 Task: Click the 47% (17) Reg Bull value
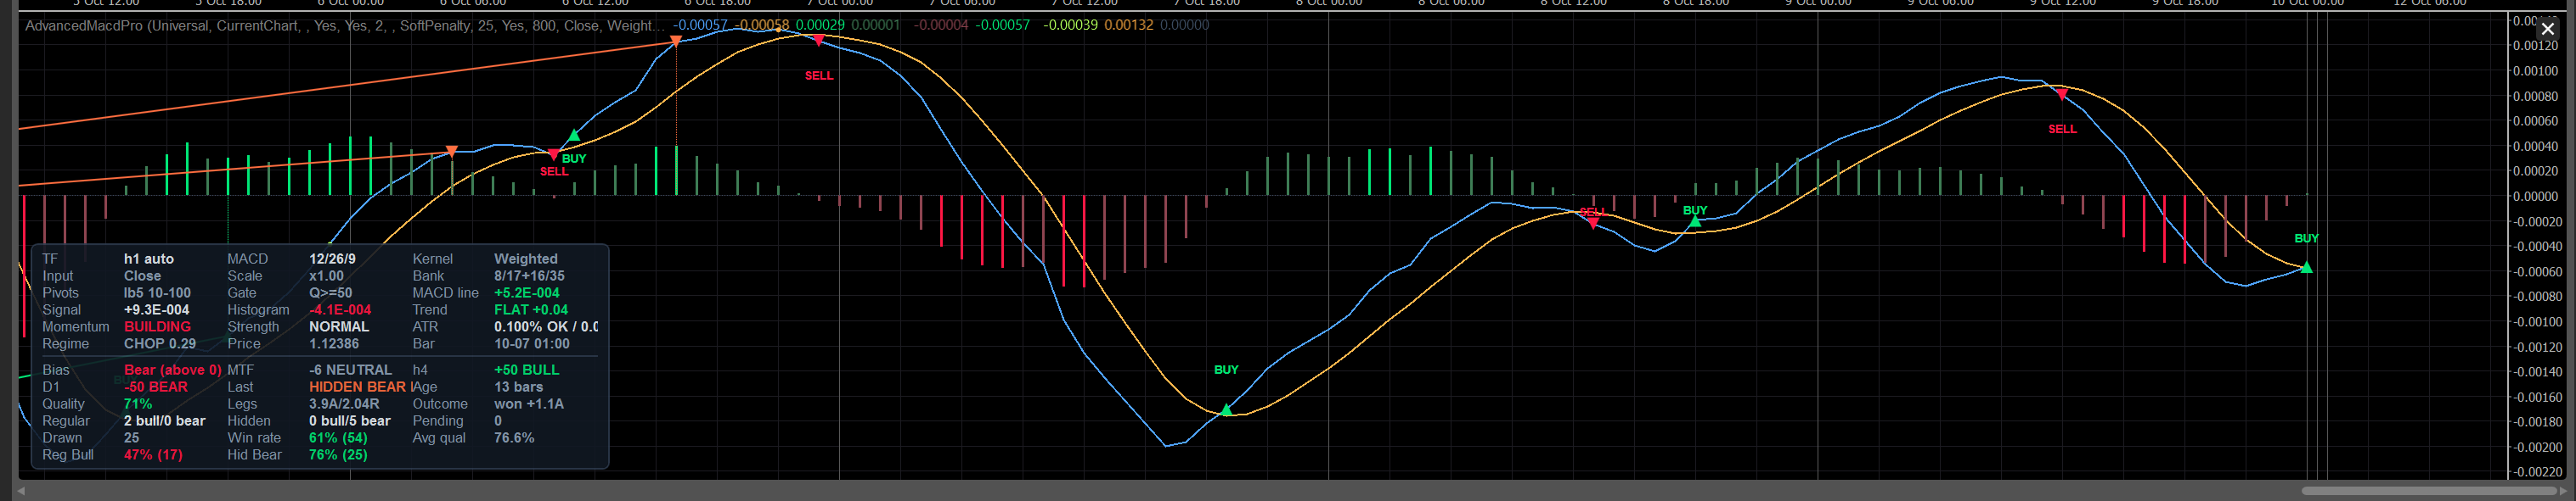[153, 455]
